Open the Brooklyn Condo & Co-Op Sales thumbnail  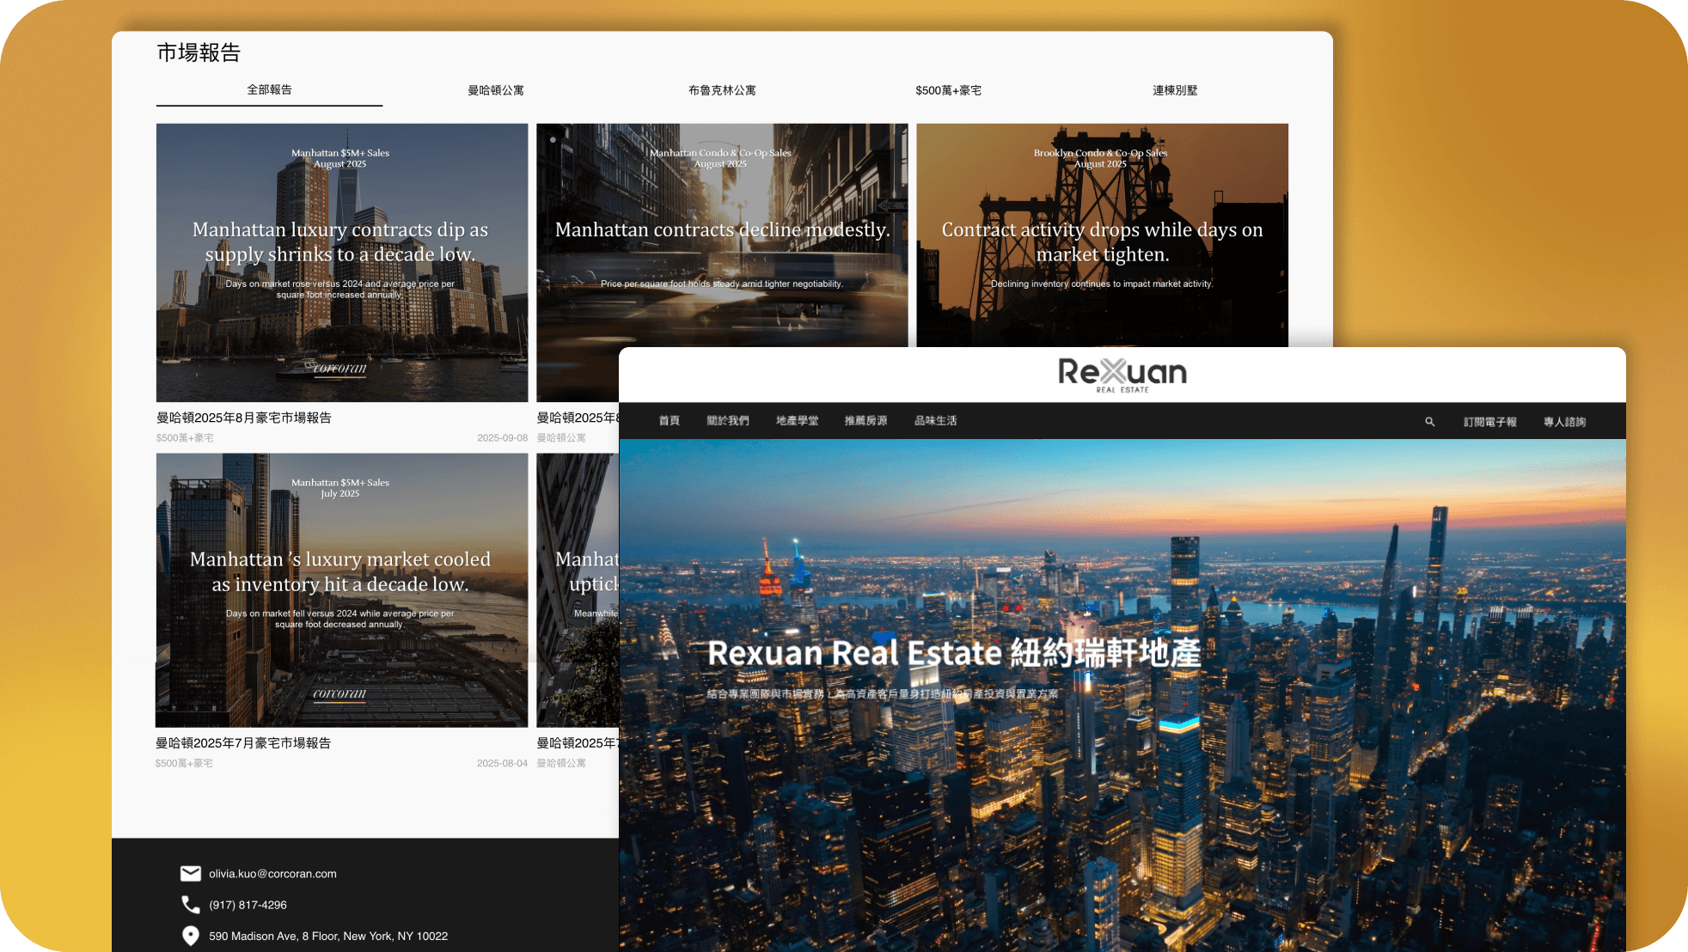pyautogui.click(x=1102, y=234)
